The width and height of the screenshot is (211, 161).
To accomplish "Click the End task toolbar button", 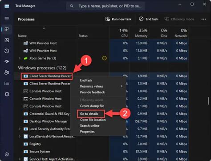I will [x=149, y=19].
